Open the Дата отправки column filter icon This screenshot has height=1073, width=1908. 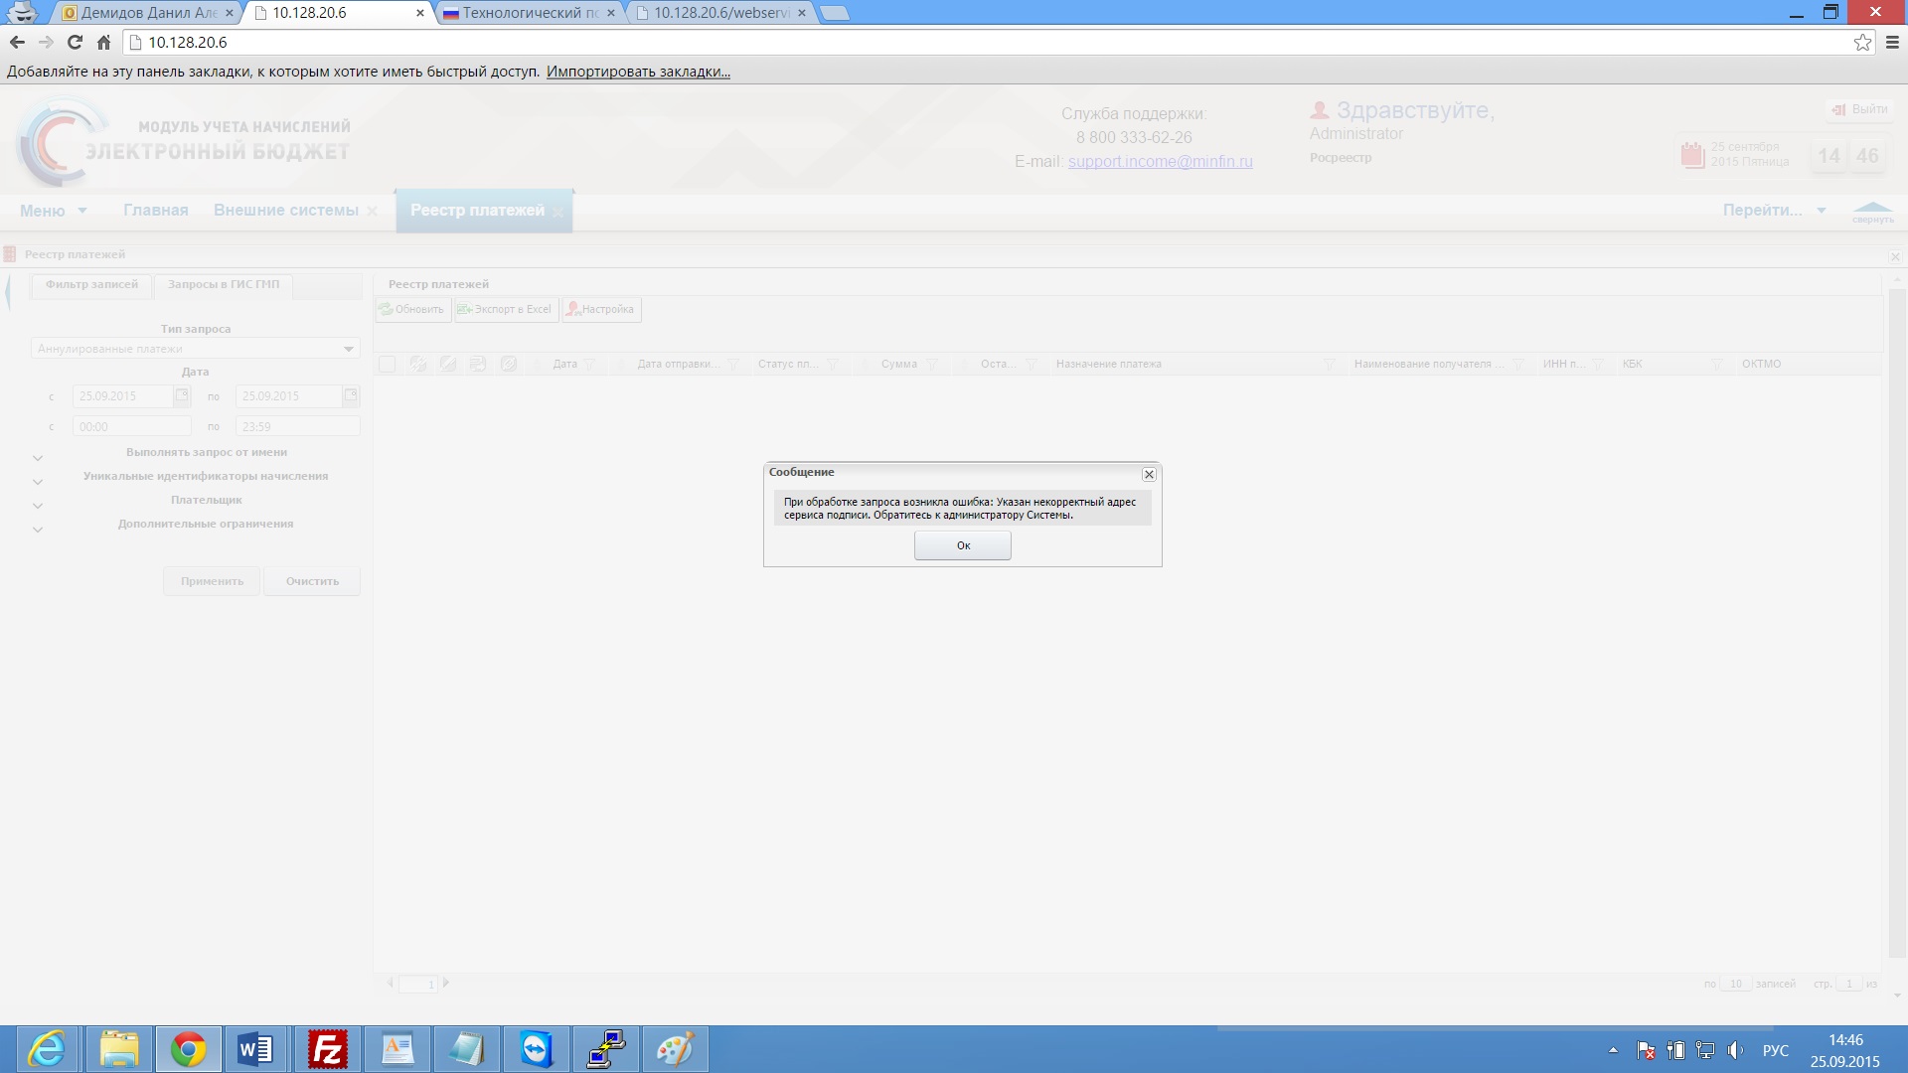click(733, 365)
